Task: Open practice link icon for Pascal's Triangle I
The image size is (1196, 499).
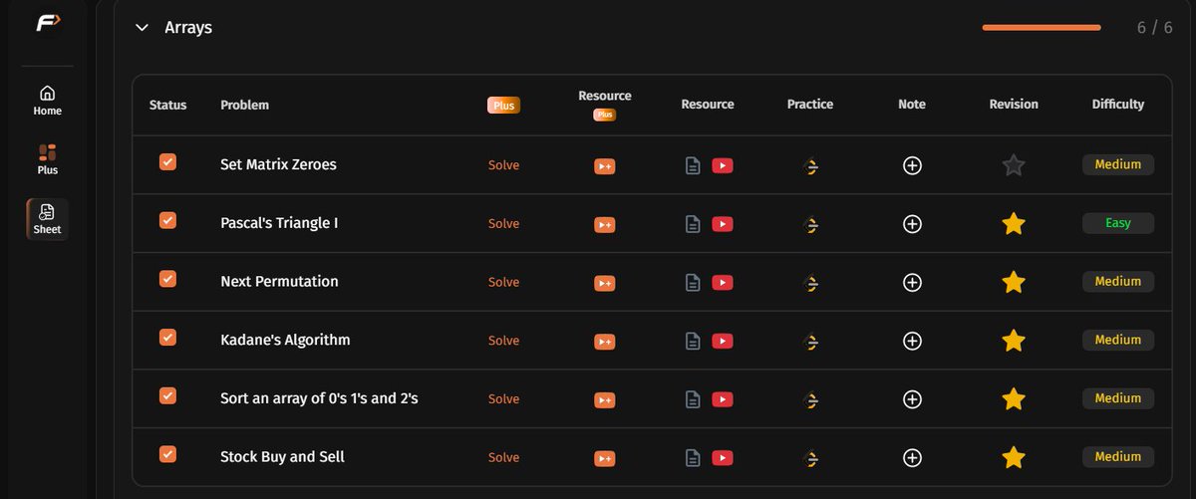Action: coord(811,225)
